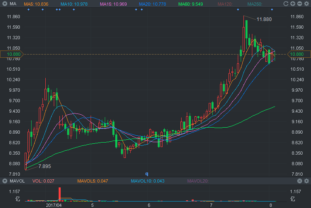The height and width of the screenshot is (208, 311).
Task: Close the MAVOL indicator panel
Action: tap(300, 181)
